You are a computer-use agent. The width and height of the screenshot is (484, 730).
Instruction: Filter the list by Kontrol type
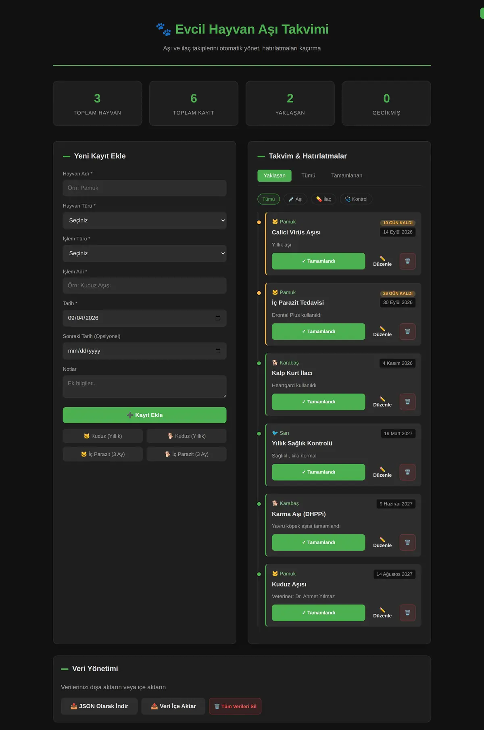click(356, 199)
